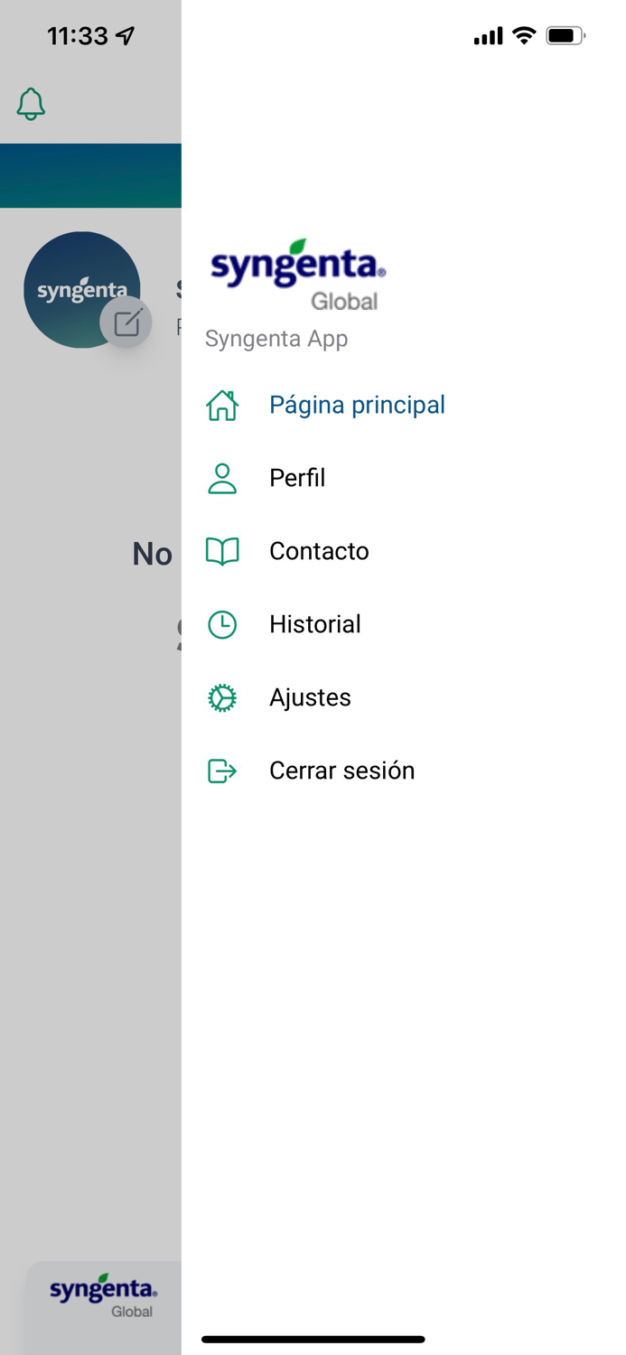Open Historial in the side menu
This screenshot has height=1355, width=626.
tap(314, 624)
